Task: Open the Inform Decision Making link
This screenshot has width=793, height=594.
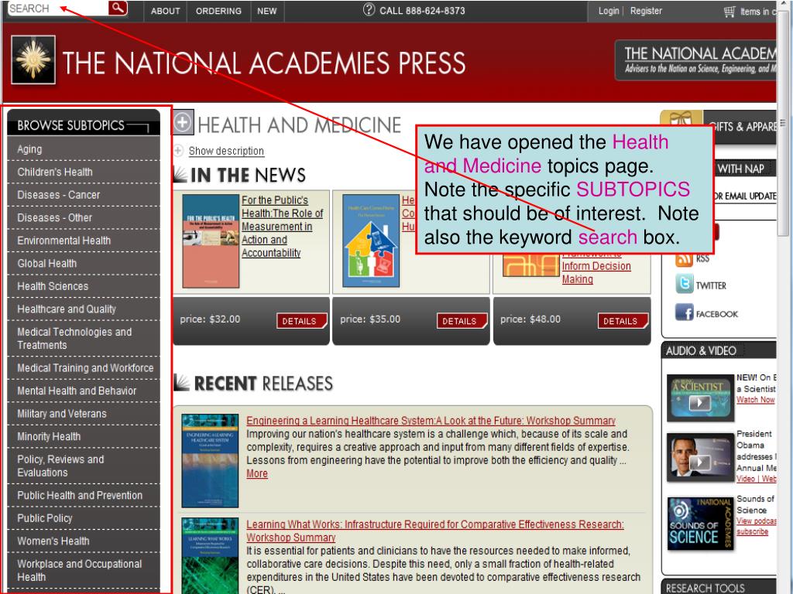Action: [596, 272]
